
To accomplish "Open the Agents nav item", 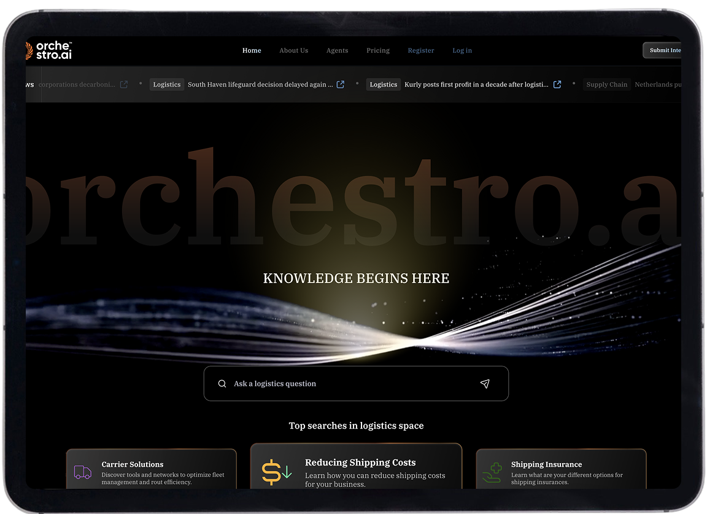I will click(x=338, y=50).
